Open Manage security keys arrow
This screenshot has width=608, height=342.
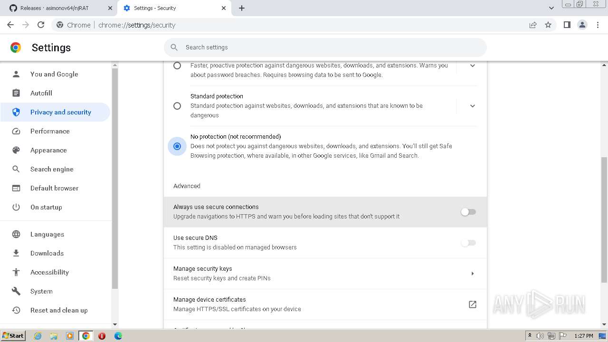(x=472, y=274)
